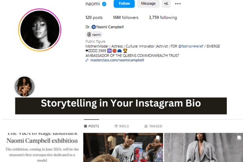Select the POSTS tab
This screenshot has width=243, height=162.
point(92,126)
